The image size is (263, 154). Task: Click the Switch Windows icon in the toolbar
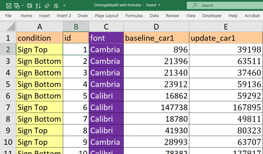[17, 6]
